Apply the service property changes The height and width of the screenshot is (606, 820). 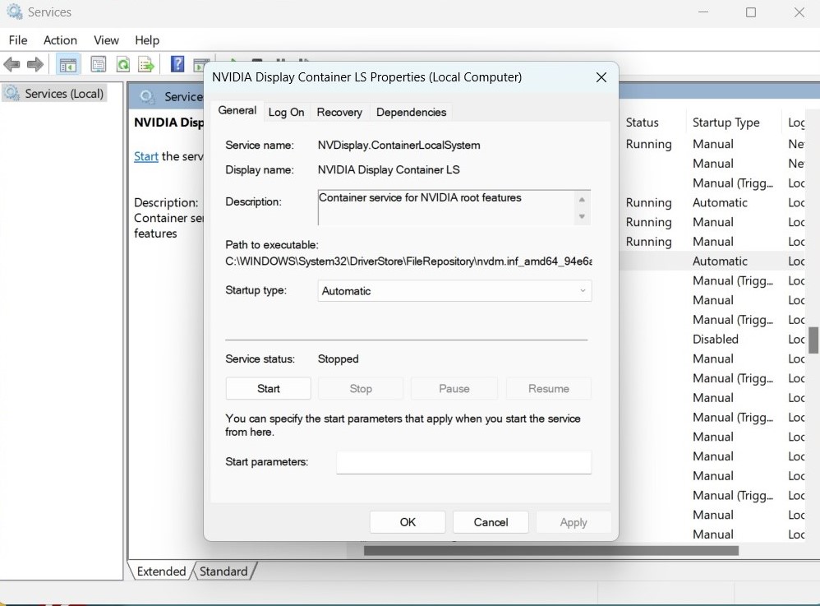click(x=574, y=522)
